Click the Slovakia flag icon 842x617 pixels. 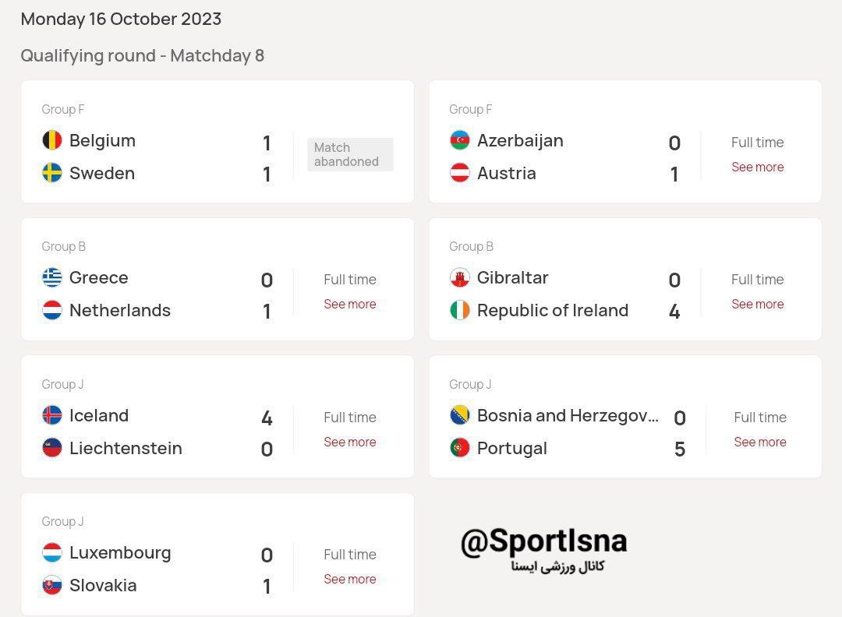click(52, 585)
